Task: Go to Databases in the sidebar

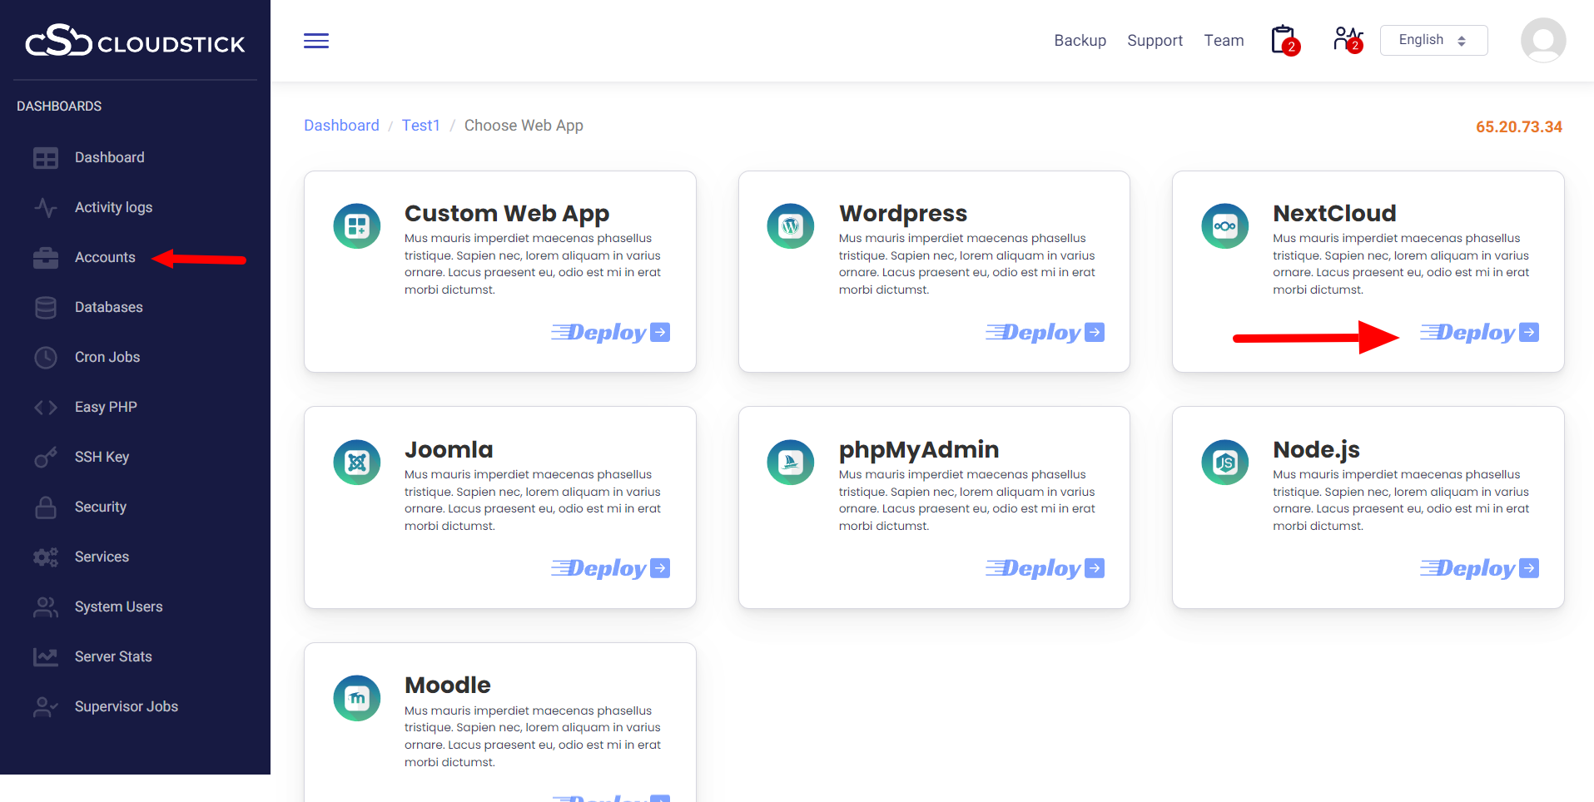Action: (108, 307)
